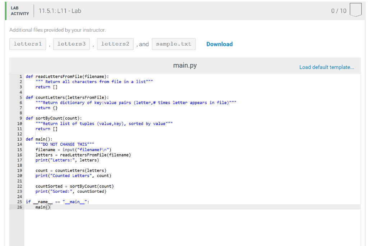Select the letters3 file chip
Image resolution: width=368 pixels, height=246 pixels.
[x=72, y=44]
